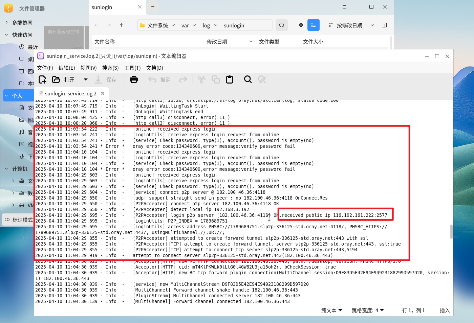Expand the chevron after log in path
The height and width of the screenshot is (323, 474).
pyautogui.click(x=216, y=25)
